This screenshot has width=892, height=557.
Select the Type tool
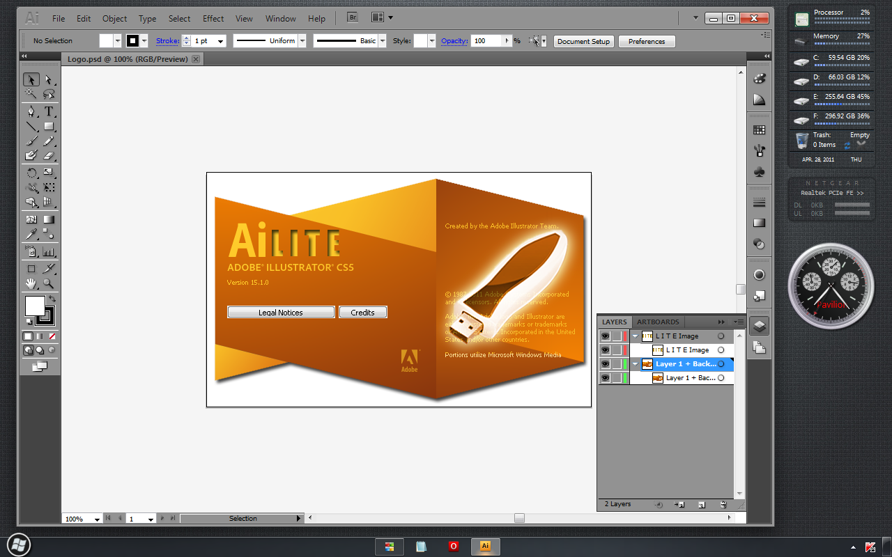[x=49, y=111]
